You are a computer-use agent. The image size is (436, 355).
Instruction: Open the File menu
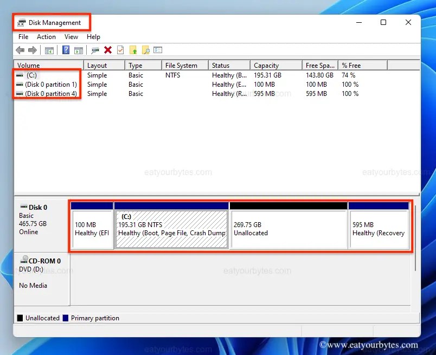23,37
